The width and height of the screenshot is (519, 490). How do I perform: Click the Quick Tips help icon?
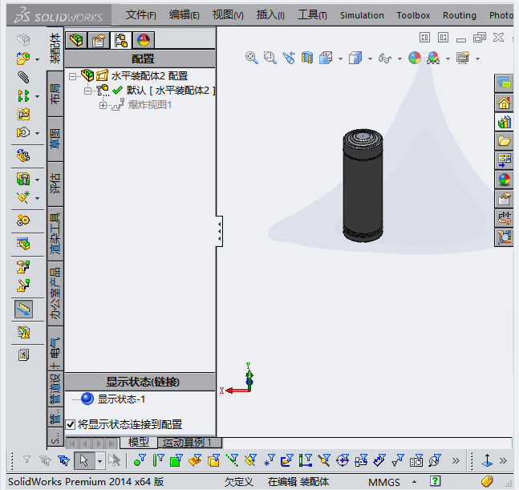pyautogui.click(x=435, y=480)
